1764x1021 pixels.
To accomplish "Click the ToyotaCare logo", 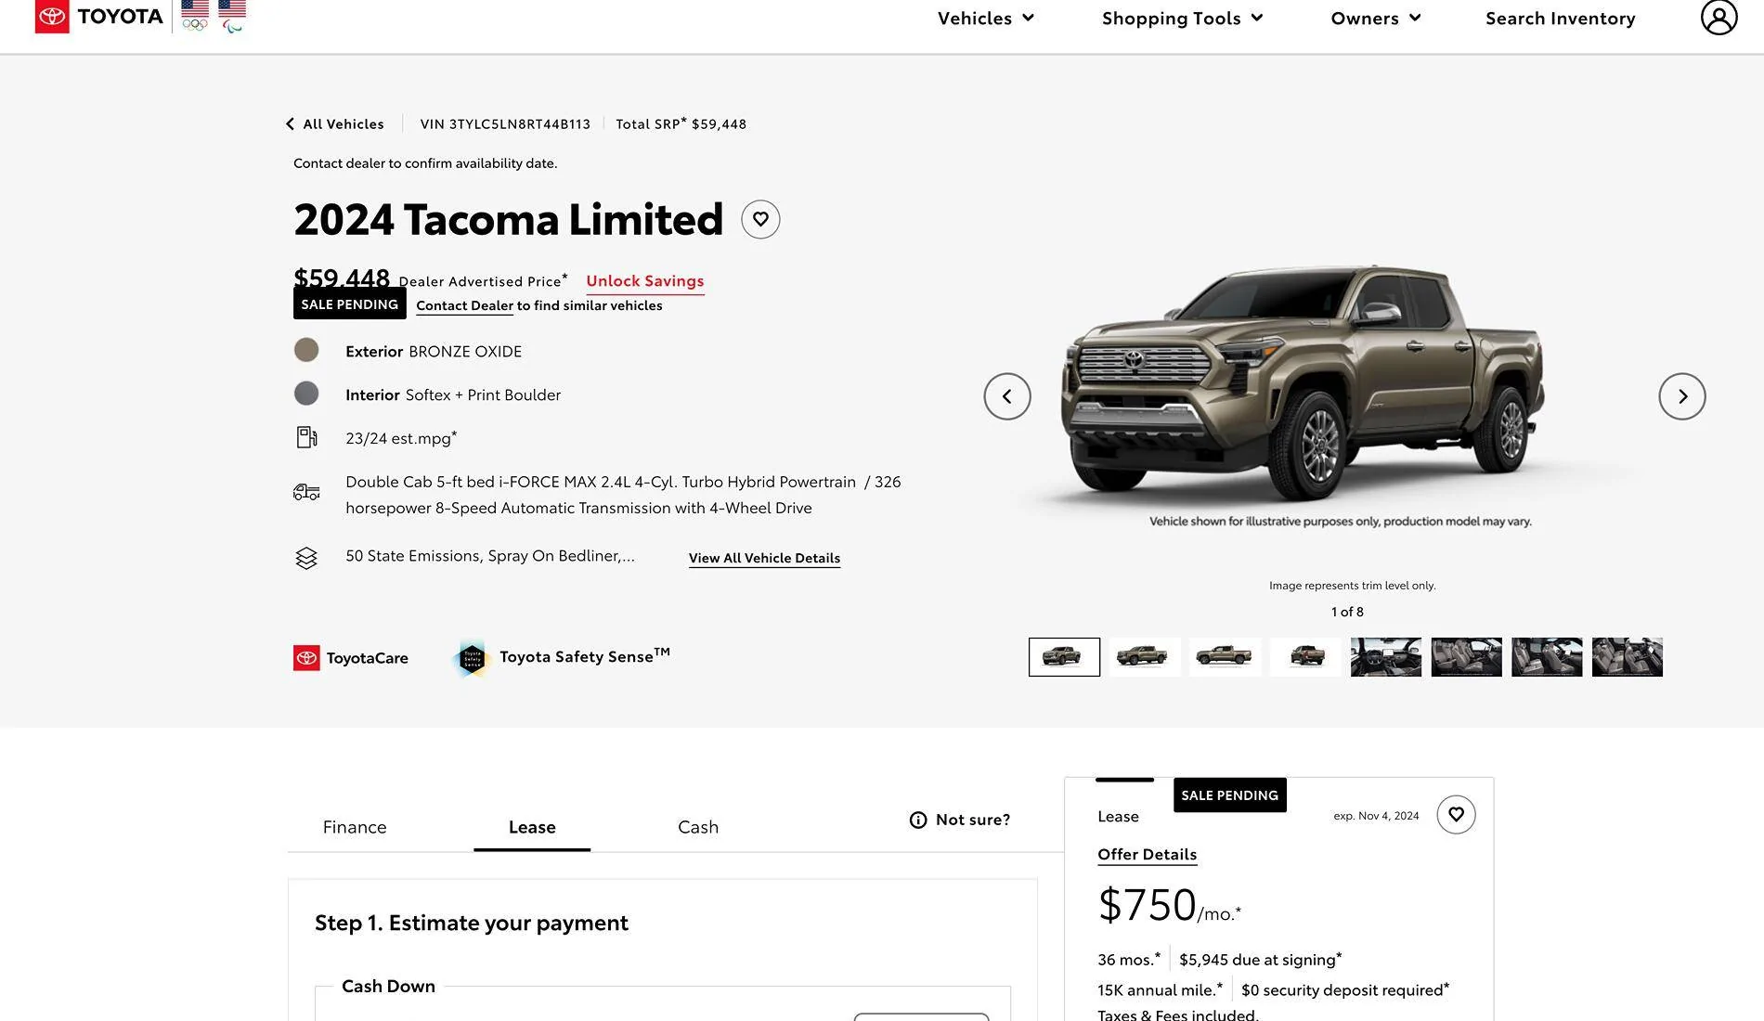I will 351,658.
